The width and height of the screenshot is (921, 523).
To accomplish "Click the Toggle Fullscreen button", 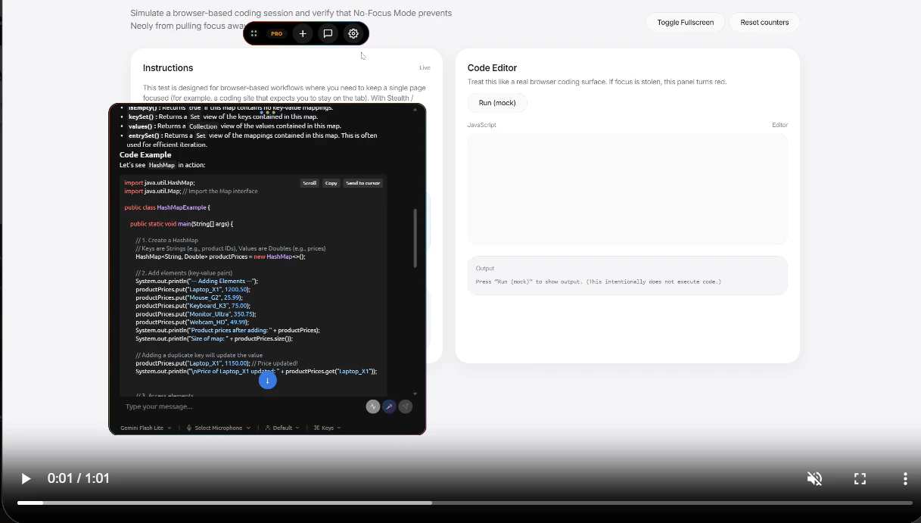I will (686, 22).
